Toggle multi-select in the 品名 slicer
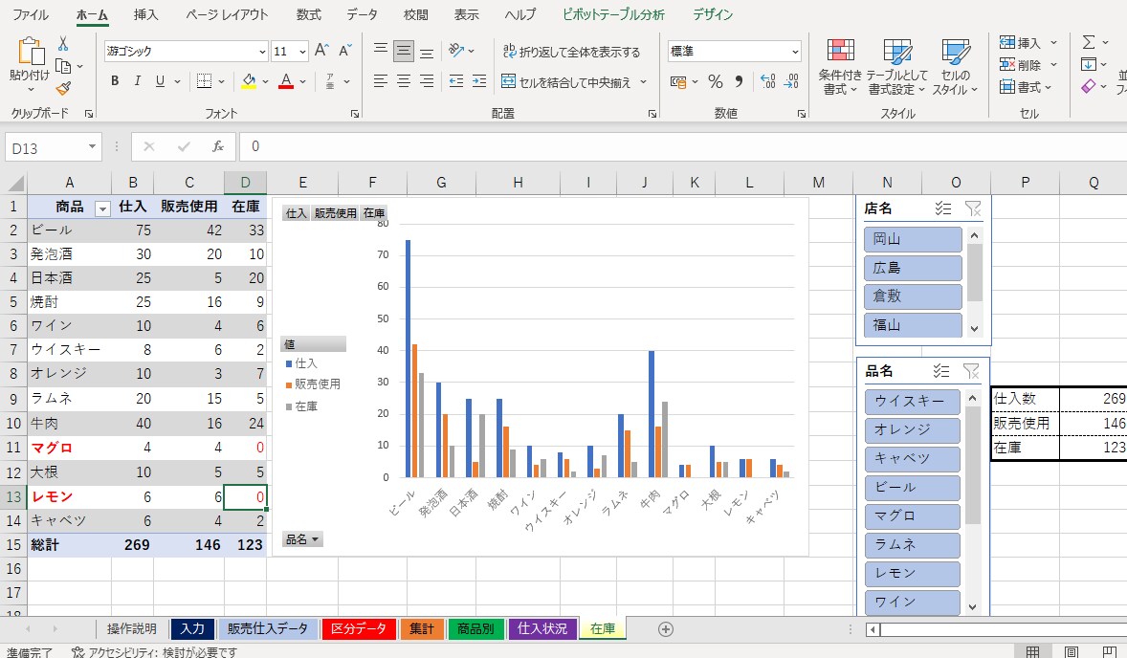 [941, 371]
